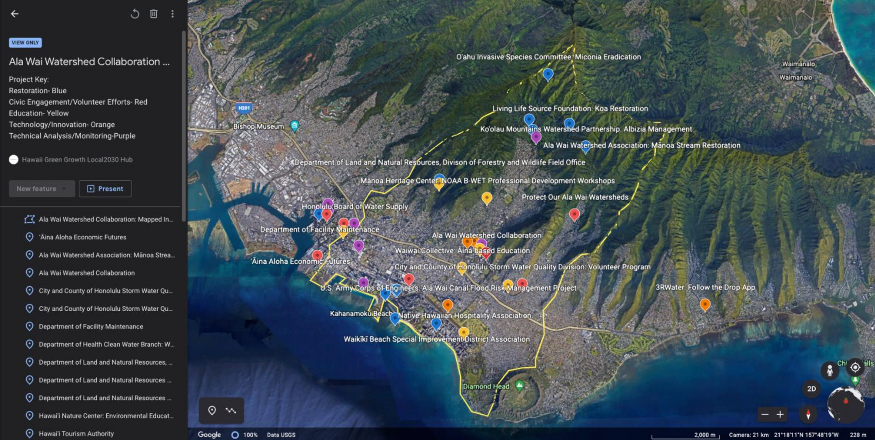Start the presentation with Present button
This screenshot has height=440, width=875.
(x=105, y=189)
